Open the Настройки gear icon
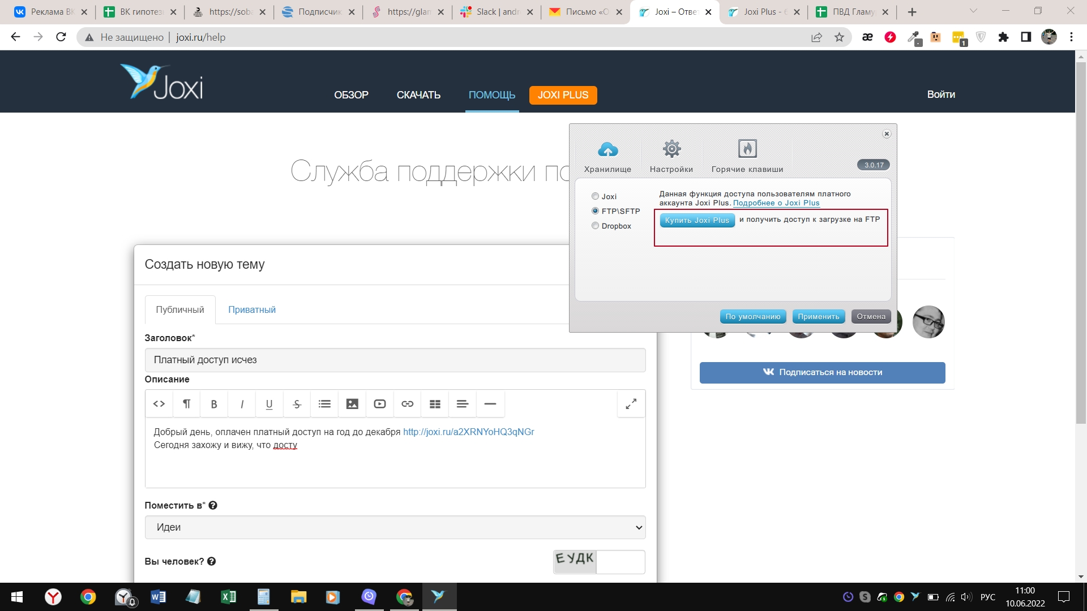1087x611 pixels. coord(671,149)
